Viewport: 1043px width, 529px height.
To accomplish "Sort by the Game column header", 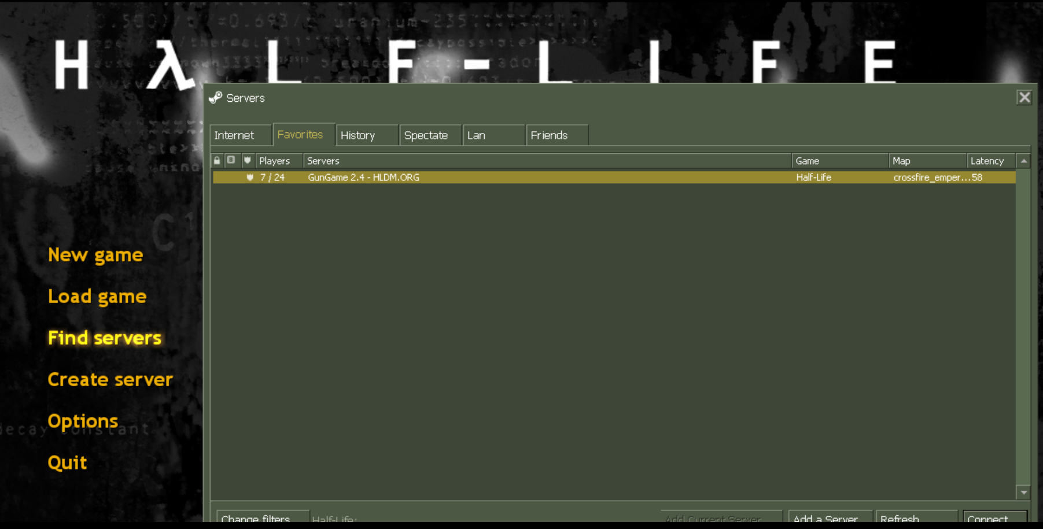I will pyautogui.click(x=840, y=161).
